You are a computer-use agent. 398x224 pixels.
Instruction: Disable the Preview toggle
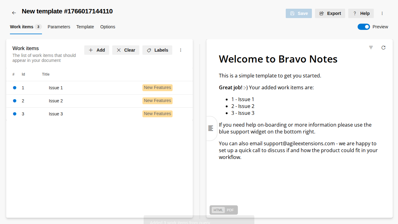pos(363,27)
